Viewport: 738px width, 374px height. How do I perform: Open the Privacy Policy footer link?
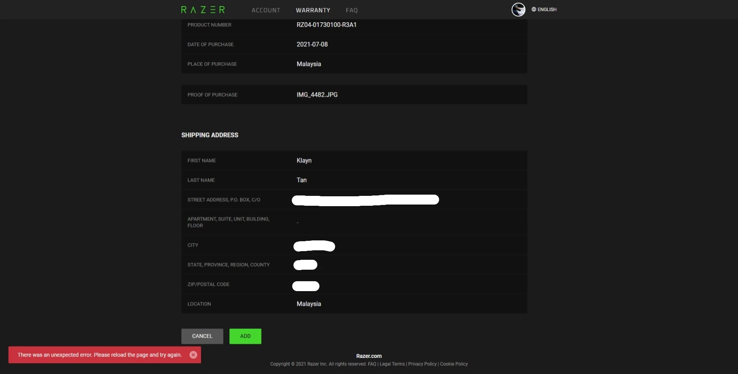point(422,364)
